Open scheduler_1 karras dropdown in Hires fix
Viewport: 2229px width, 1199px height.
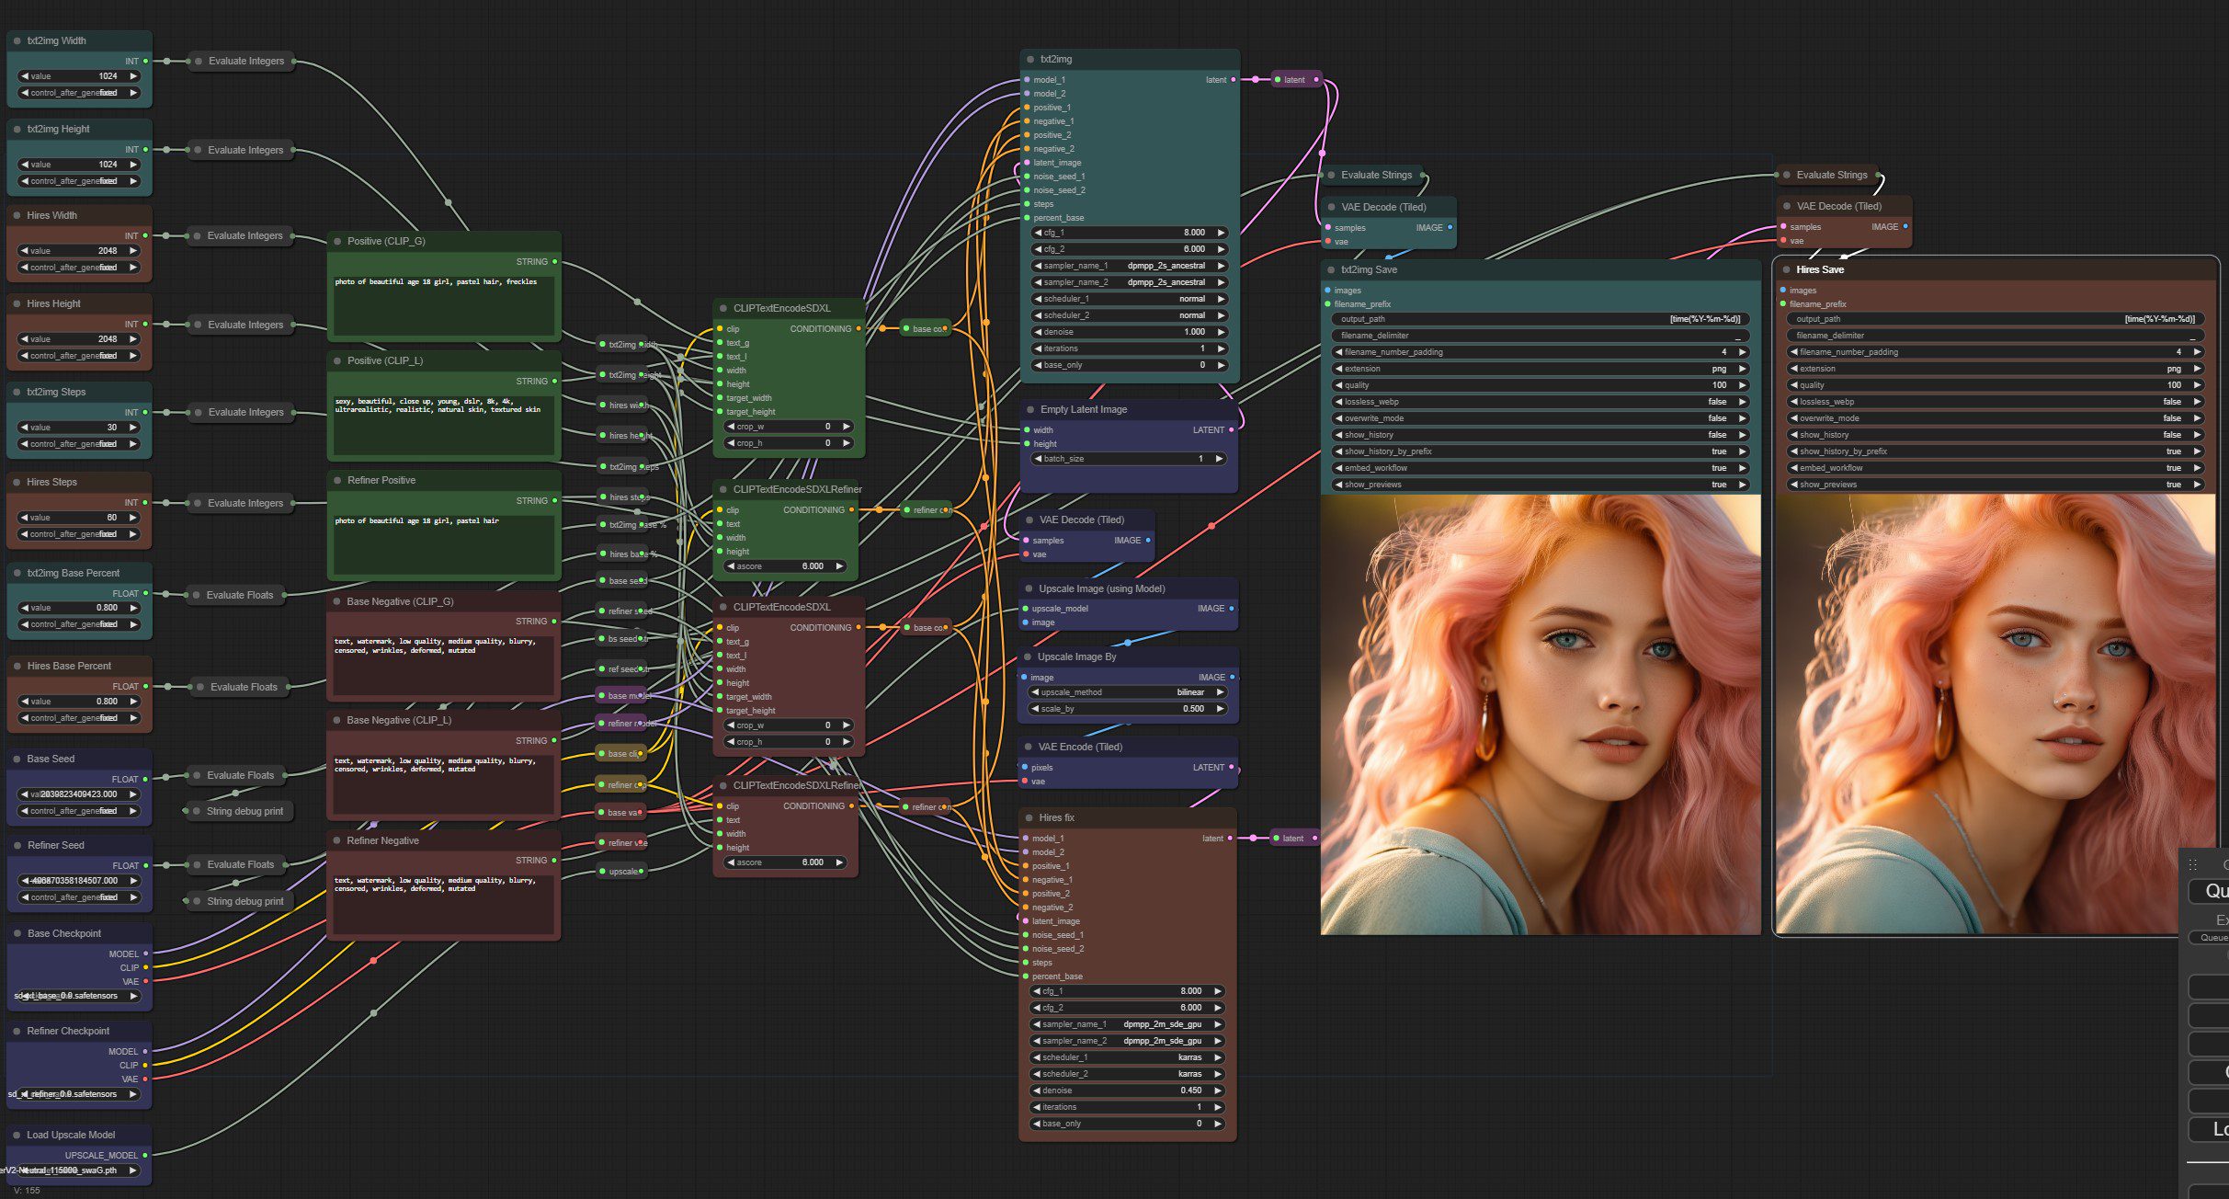(1127, 1057)
